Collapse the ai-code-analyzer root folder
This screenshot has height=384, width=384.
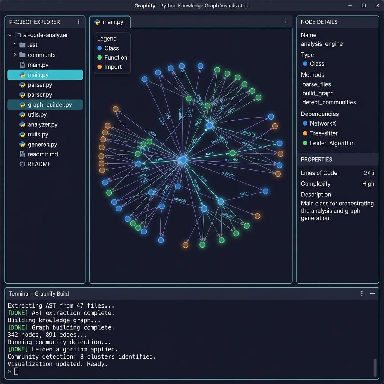pos(10,35)
